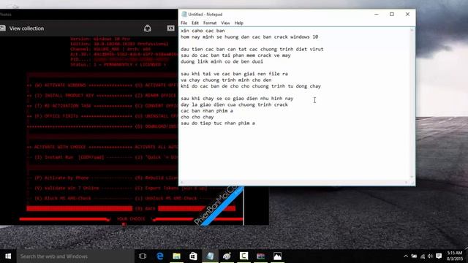
Task: Open the Edit menu in Notepad
Action: click(195, 23)
